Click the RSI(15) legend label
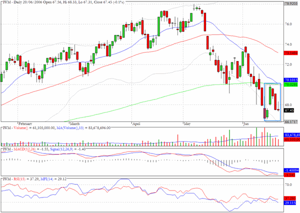 coord(19,179)
